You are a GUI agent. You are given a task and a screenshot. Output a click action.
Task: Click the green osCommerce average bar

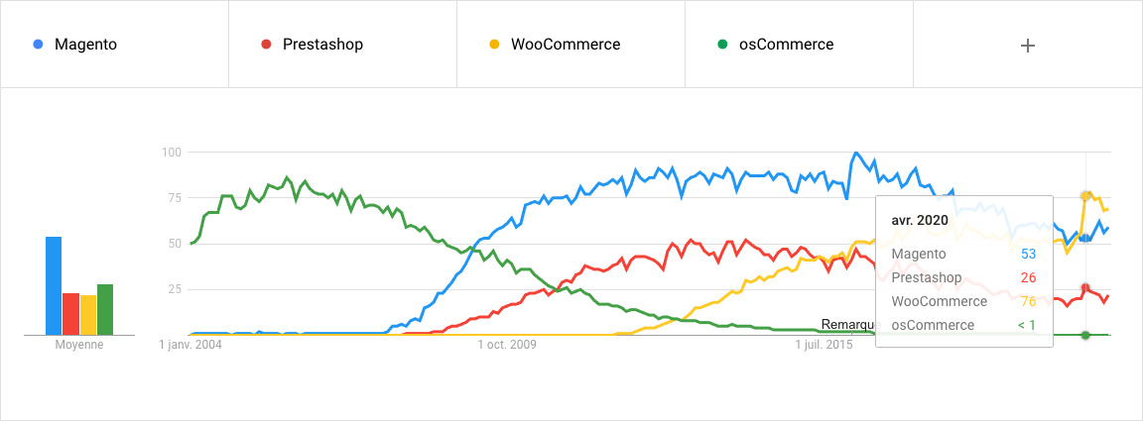click(x=105, y=310)
